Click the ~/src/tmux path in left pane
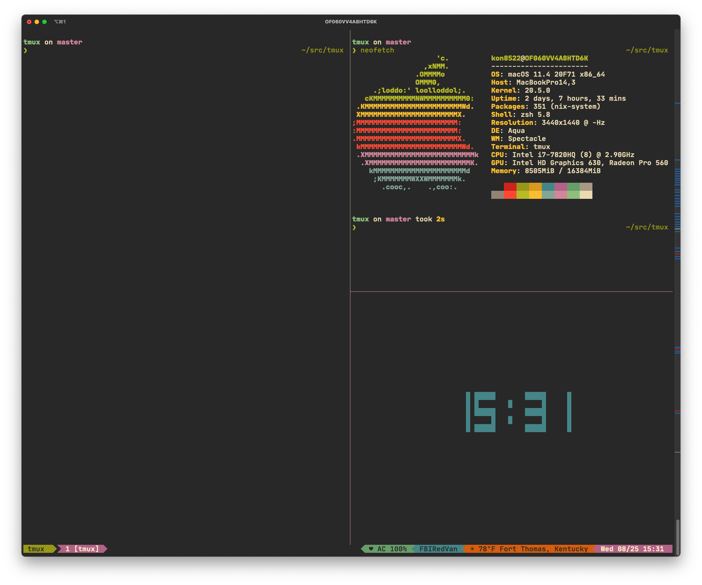This screenshot has height=585, width=702. 322,50
